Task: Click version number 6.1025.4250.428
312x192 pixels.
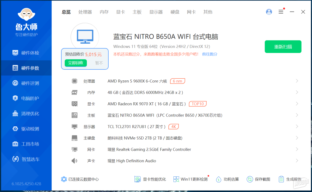Action: coord(26,184)
